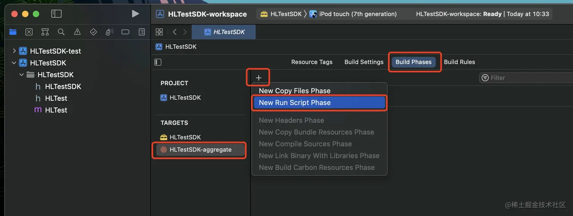Open the Source Control navigator
This screenshot has width=573, height=216.
(29, 32)
